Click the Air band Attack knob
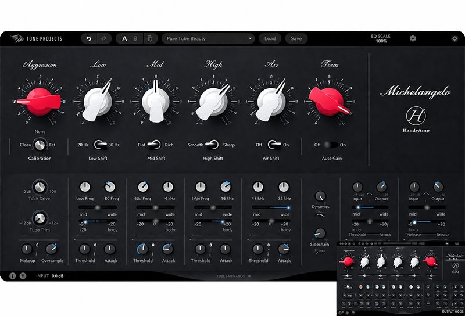Viewport: 465px width, 316px height. [x=284, y=249]
